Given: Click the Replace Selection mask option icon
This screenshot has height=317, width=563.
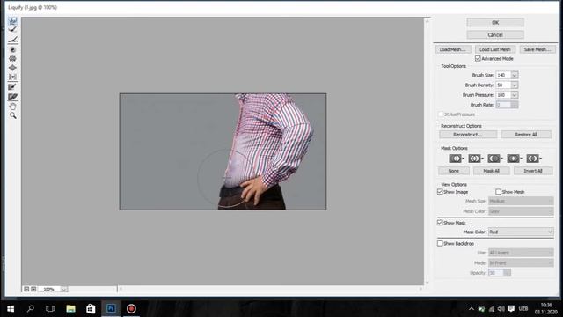Looking at the screenshot, I should tap(455, 158).
